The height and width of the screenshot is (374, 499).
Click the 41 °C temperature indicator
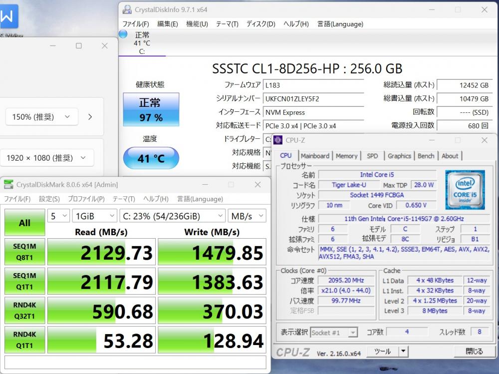[x=150, y=158]
